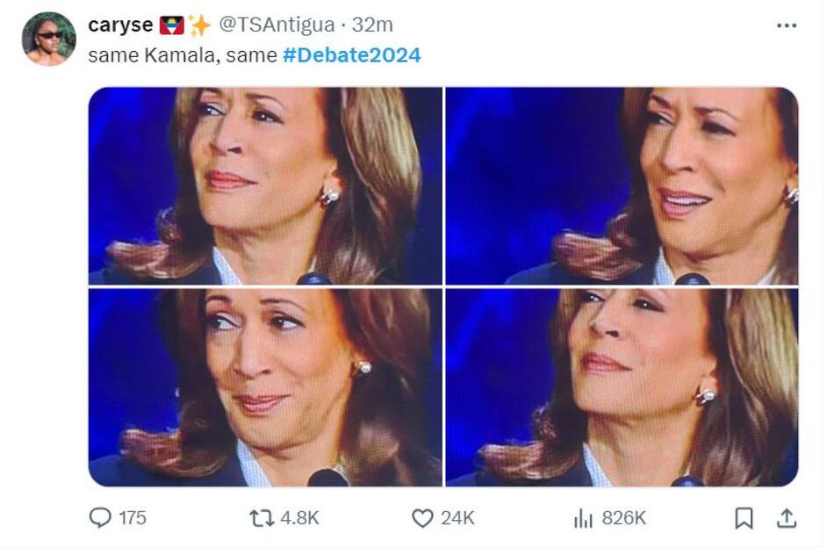View the bottom-right photo in the grid
The width and height of the screenshot is (834, 548).
(x=622, y=387)
